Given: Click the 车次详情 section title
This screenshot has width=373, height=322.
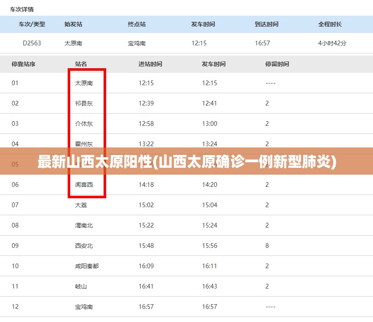Looking at the screenshot, I should pyautogui.click(x=22, y=9).
